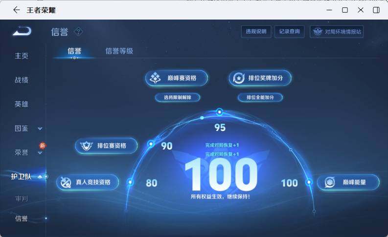Click the 巅峰赛资格 button
Image resolution: width=388 pixels, height=237 pixels.
[x=177, y=78]
